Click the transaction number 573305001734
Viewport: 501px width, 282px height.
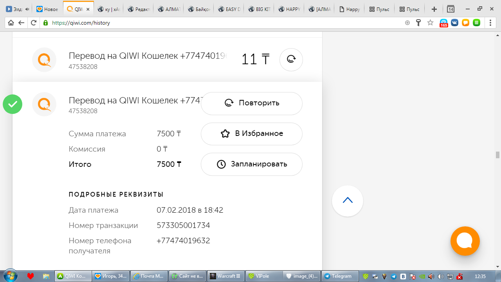point(183,225)
